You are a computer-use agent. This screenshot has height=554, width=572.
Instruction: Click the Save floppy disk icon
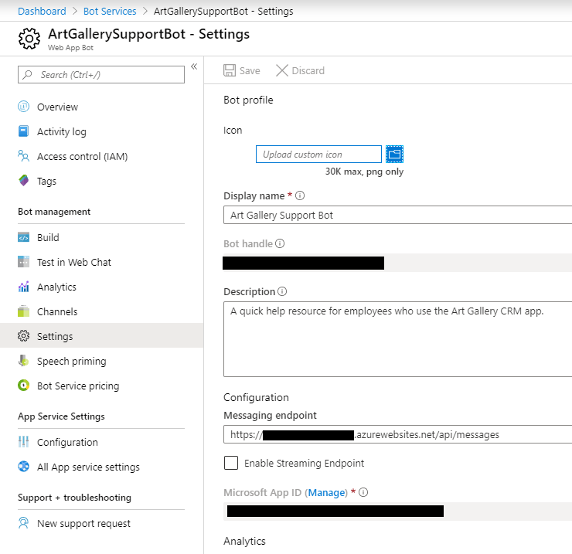tap(230, 70)
